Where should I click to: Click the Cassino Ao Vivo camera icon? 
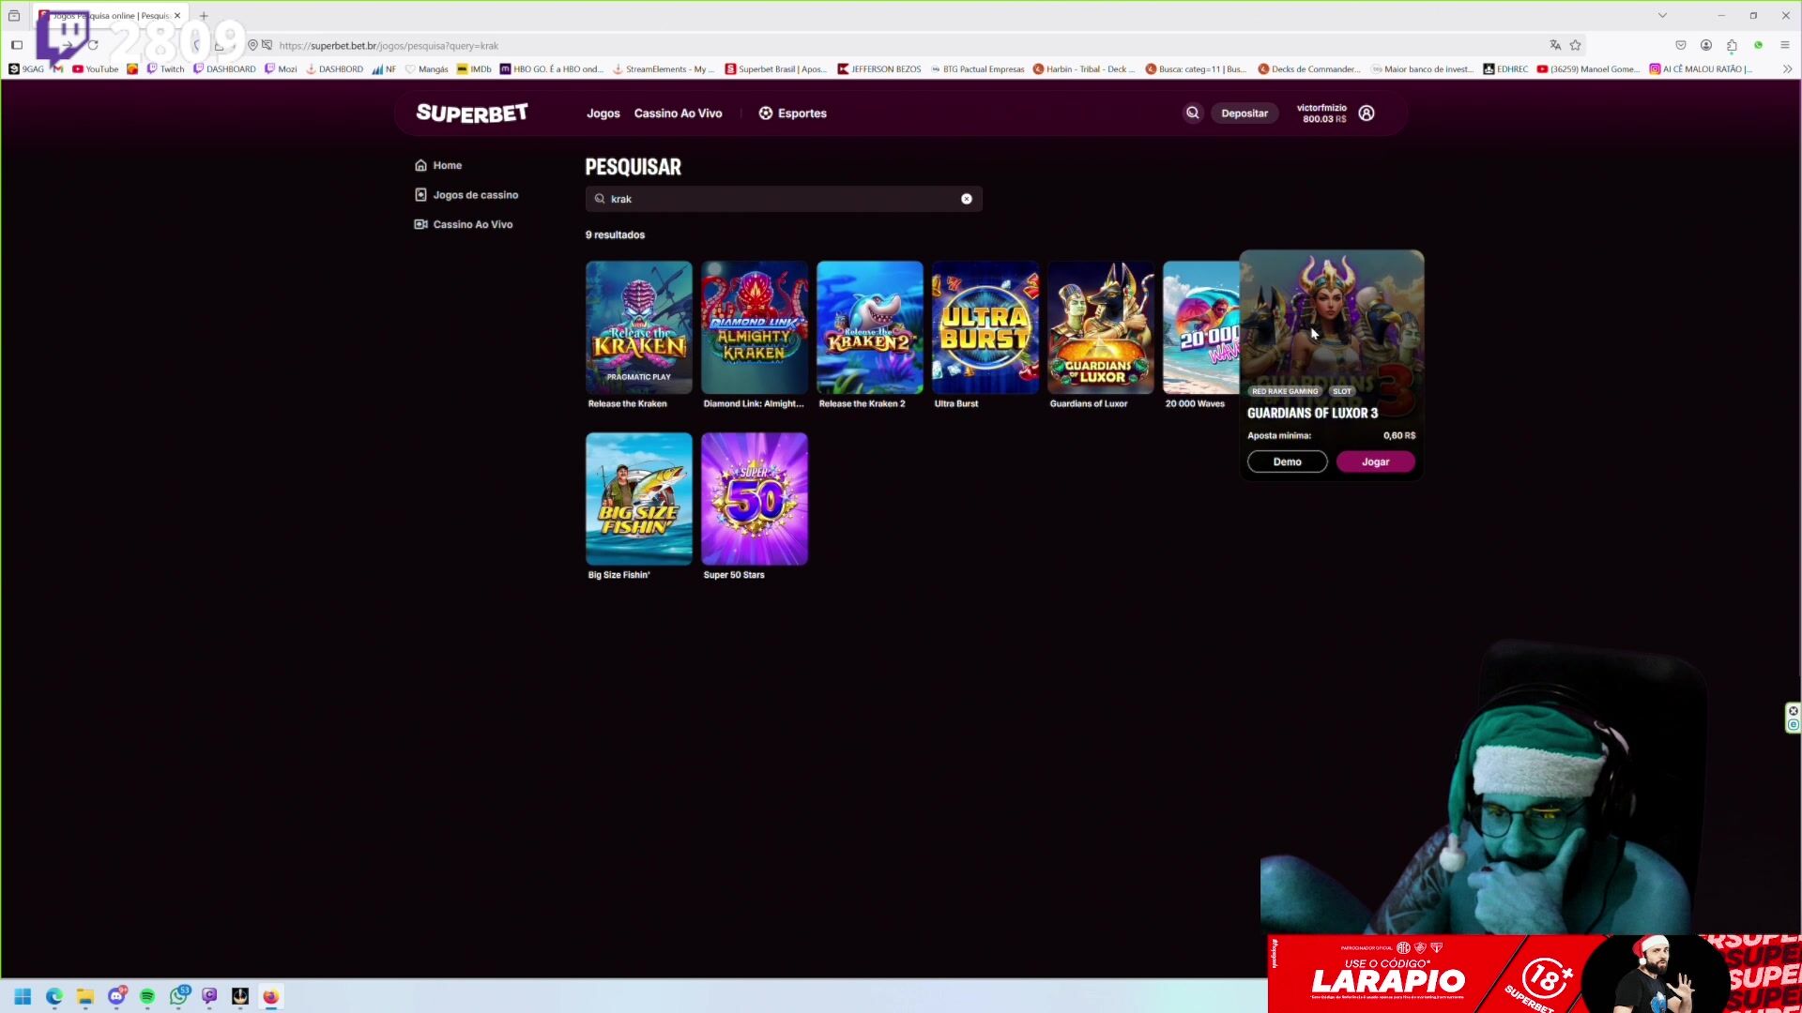tap(420, 224)
